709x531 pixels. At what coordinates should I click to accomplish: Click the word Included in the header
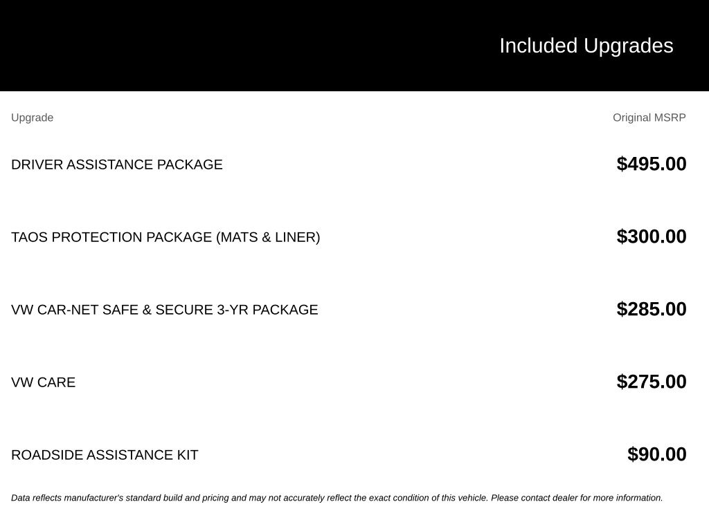point(538,46)
